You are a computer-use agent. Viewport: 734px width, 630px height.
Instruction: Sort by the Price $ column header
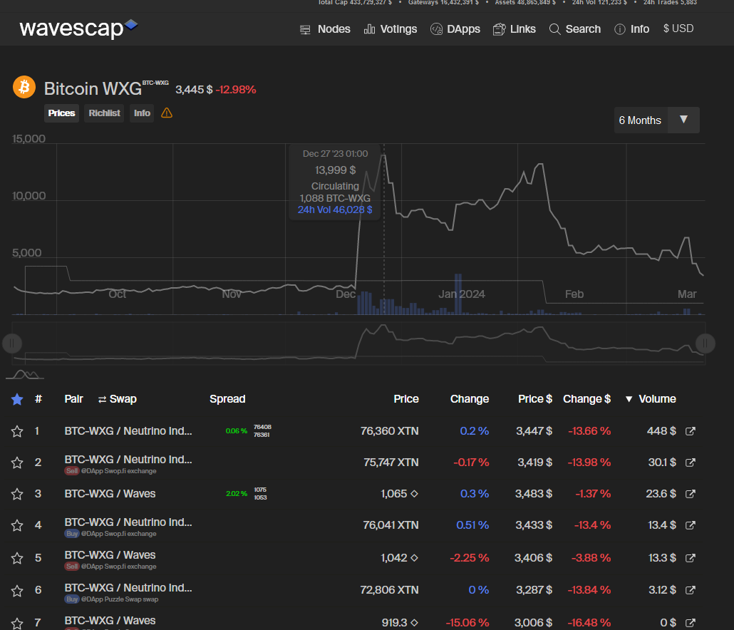535,399
